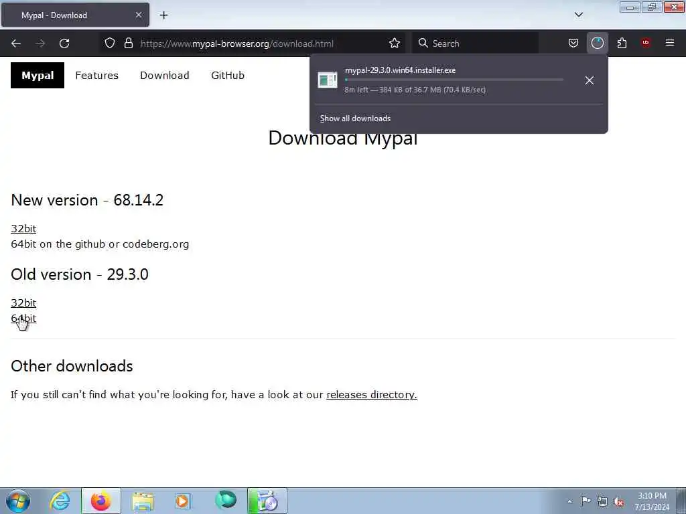Select the Mypal - Download tab
Viewport: 686px width, 514px height.
pyautogui.click(x=75, y=15)
